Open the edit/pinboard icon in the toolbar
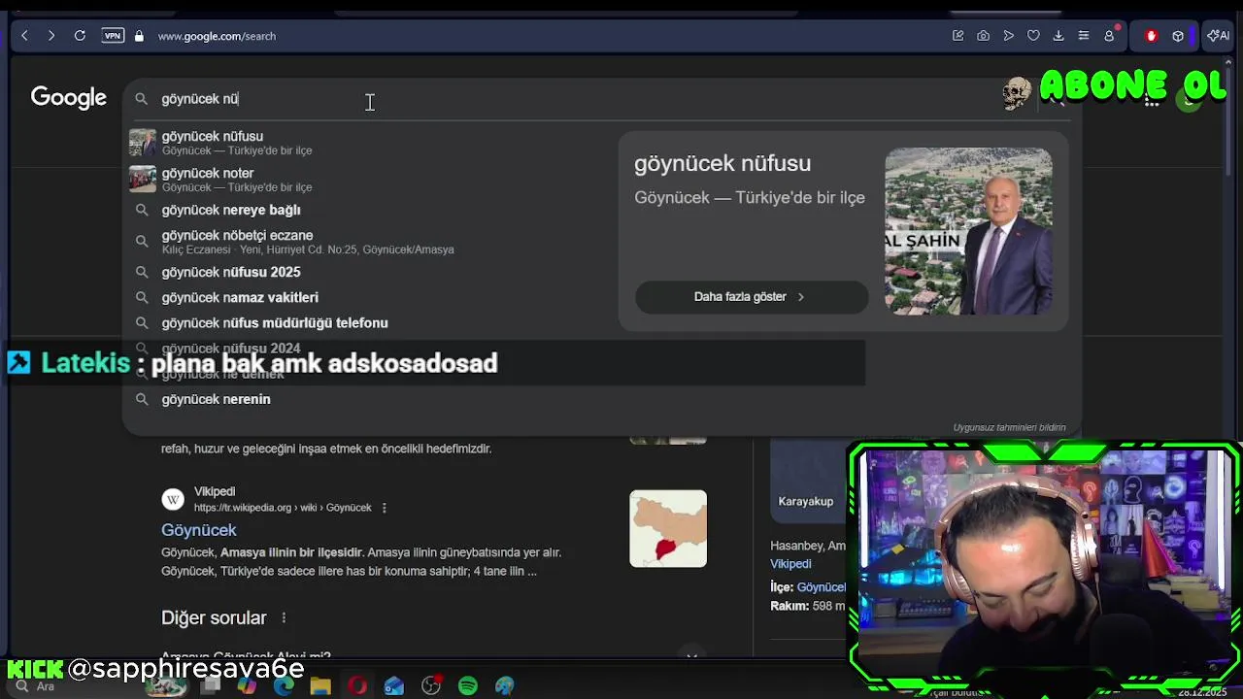This screenshot has height=699, width=1243. click(x=958, y=36)
